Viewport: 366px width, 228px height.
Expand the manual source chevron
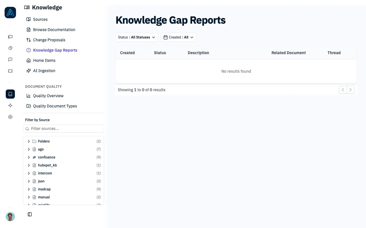click(x=29, y=197)
